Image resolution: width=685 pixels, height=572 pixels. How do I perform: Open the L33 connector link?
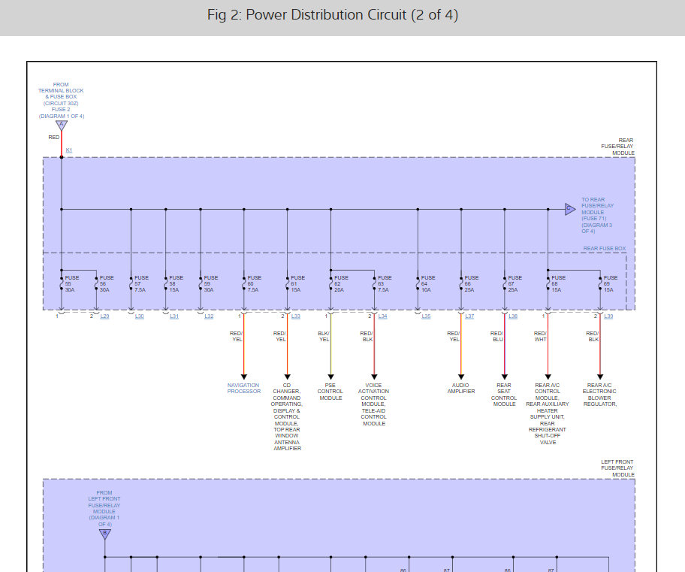click(x=296, y=316)
